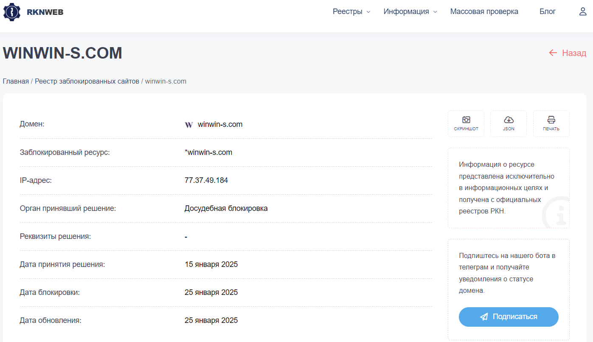Screen dimensions: 593x342
Task: Click the winwin-s.com favicon icon
Action: point(189,125)
